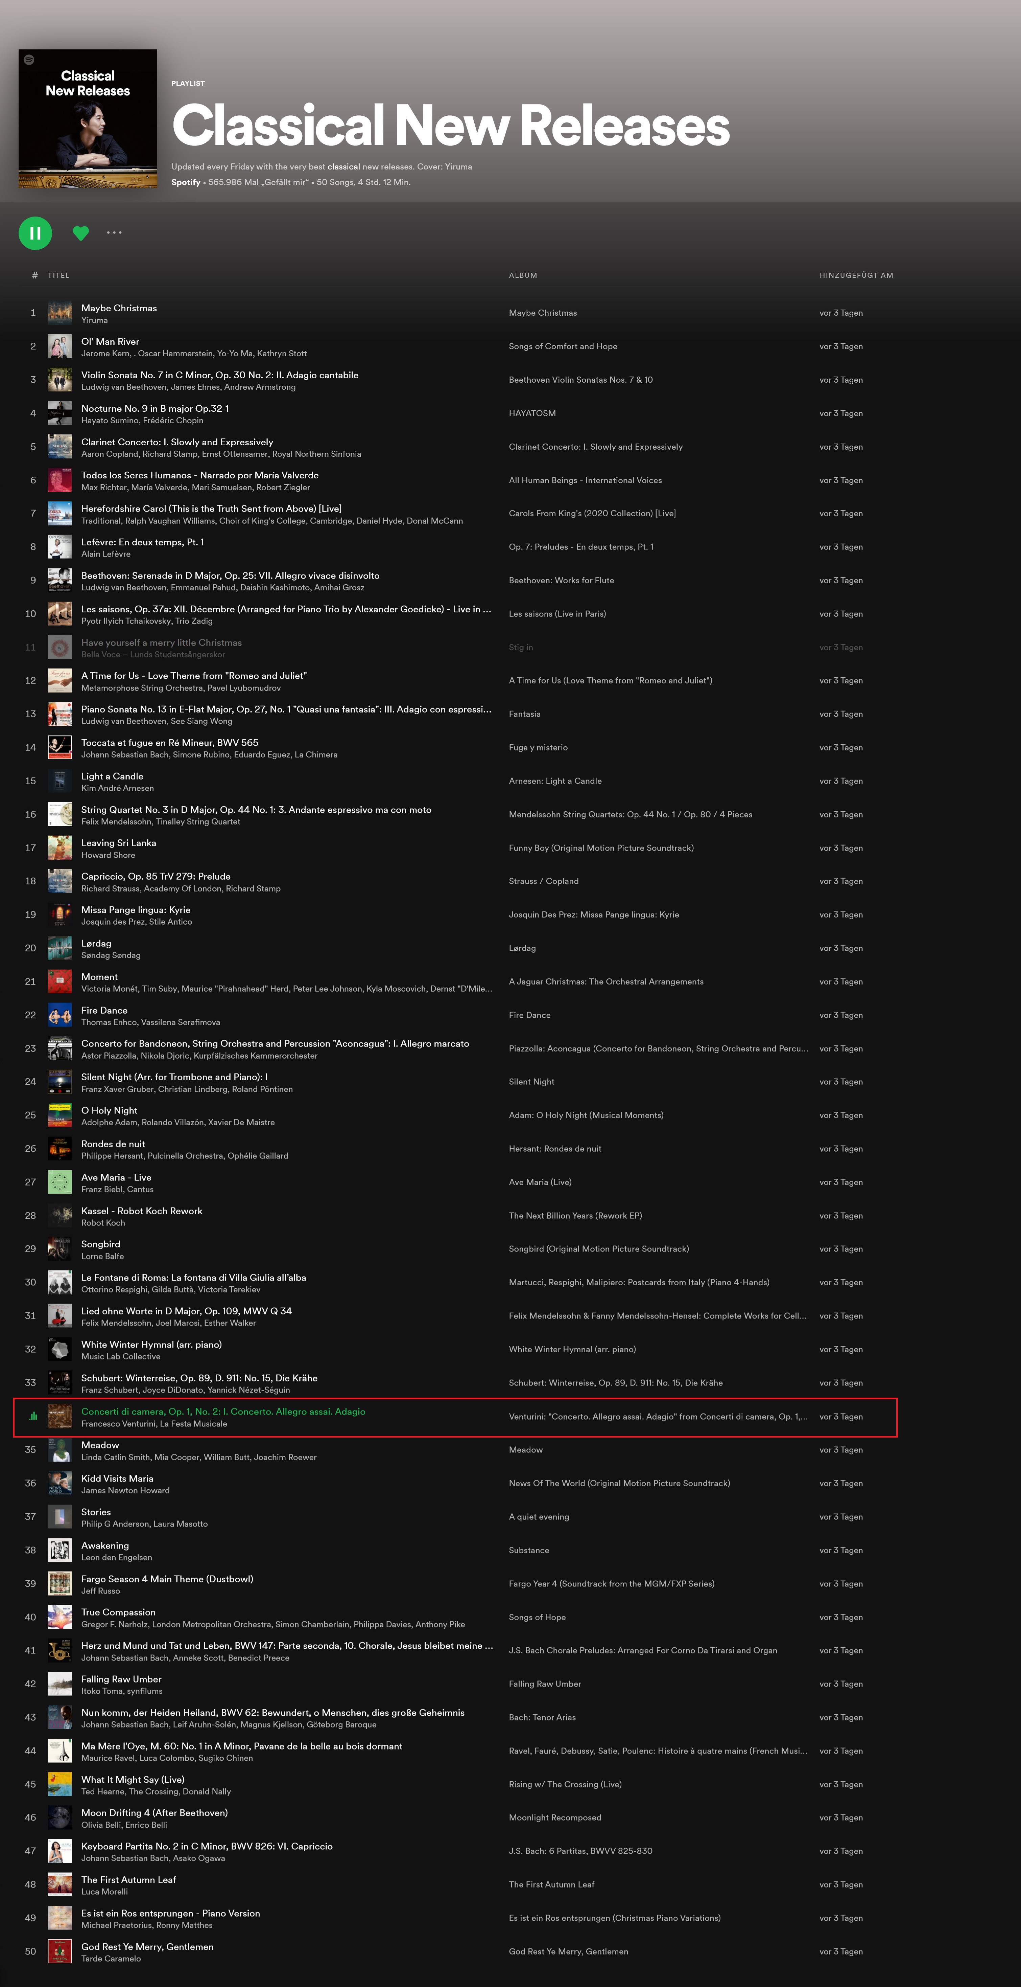Open the artist link Yiruma under Maybe Christmas
Image resolution: width=1021 pixels, height=1987 pixels.
tap(95, 320)
